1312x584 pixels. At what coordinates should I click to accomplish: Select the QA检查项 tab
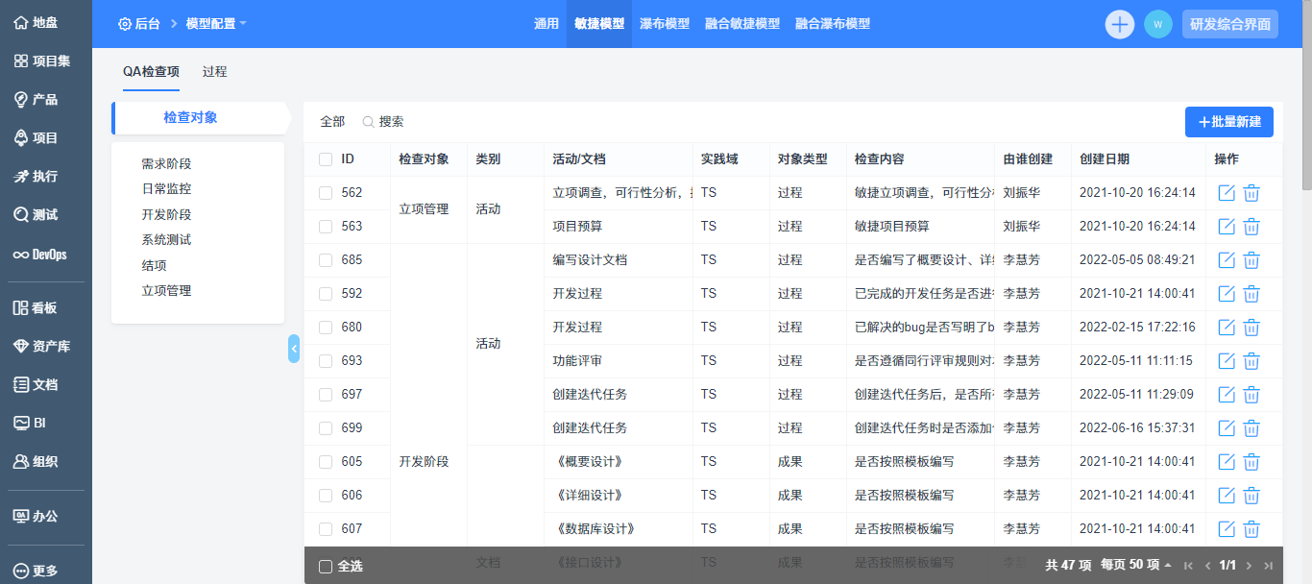tap(151, 71)
